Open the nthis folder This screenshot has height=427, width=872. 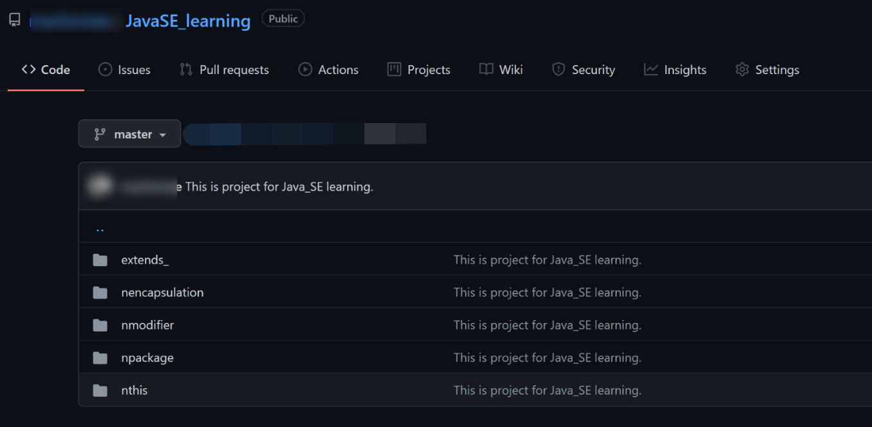click(x=134, y=390)
